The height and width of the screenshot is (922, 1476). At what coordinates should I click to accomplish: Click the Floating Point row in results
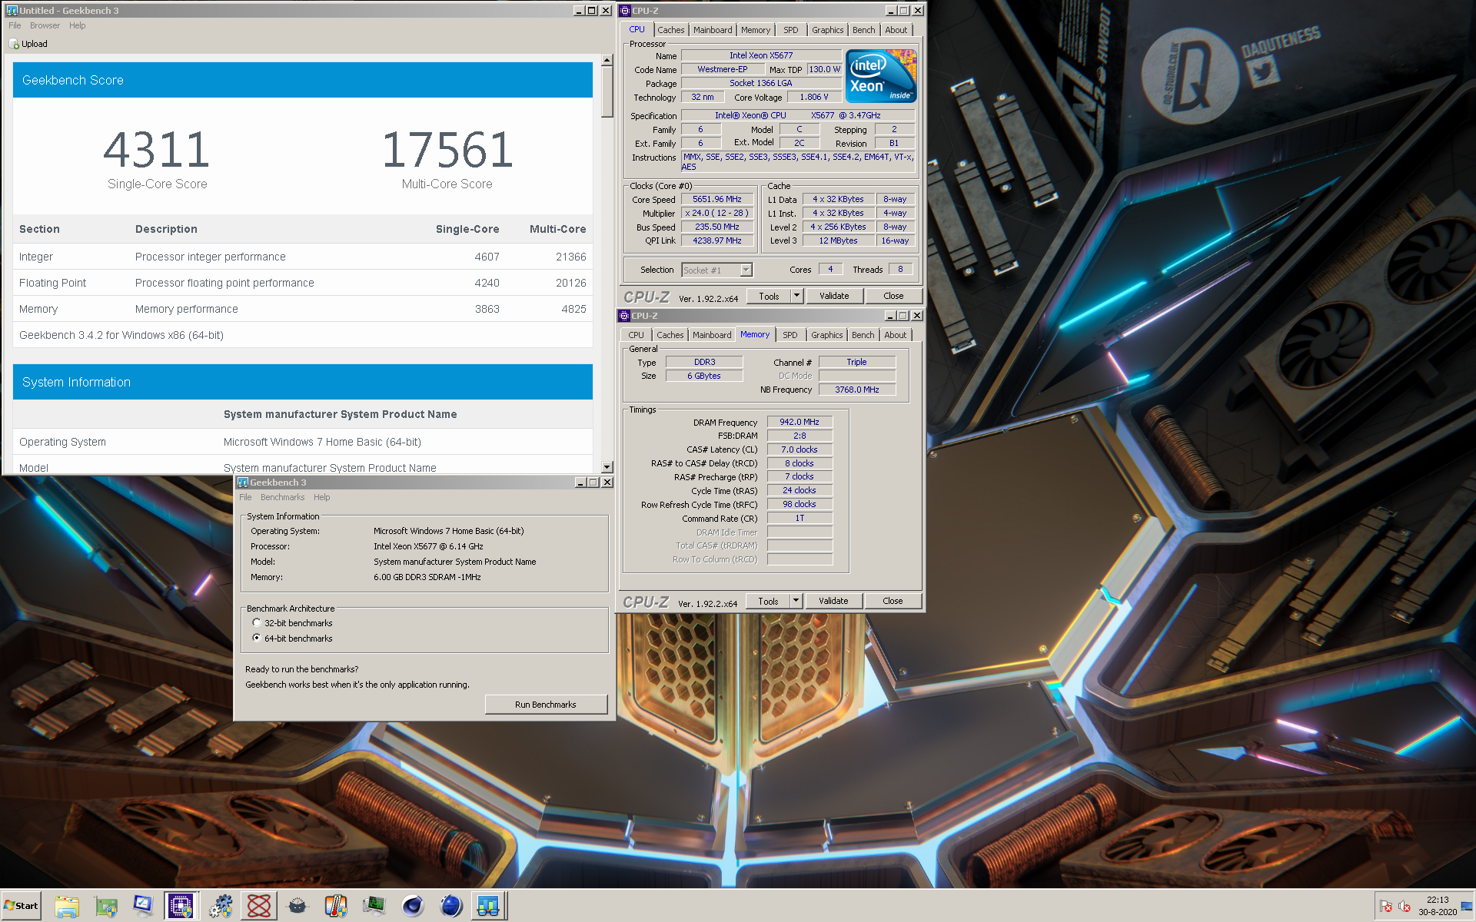(x=303, y=283)
